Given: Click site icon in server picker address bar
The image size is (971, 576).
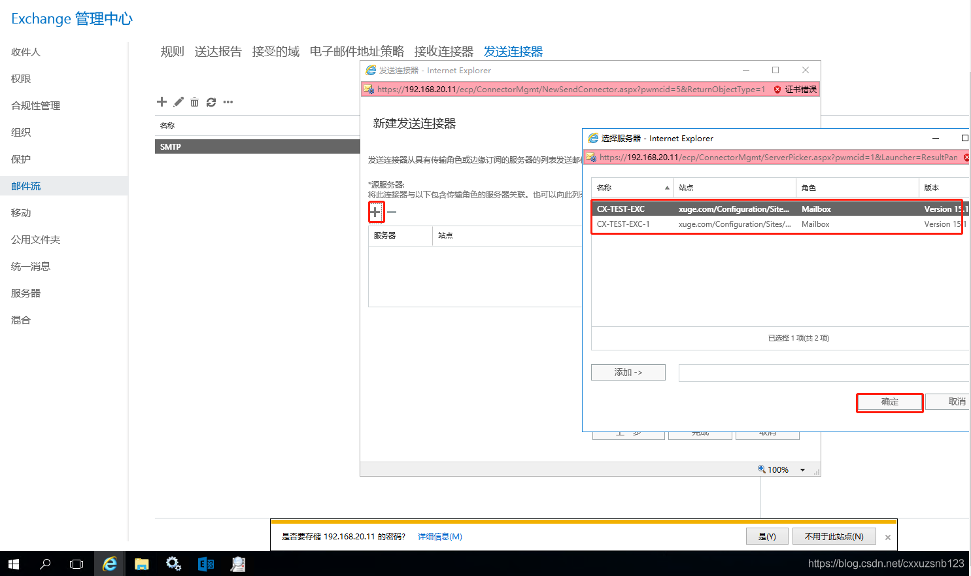Looking at the screenshot, I should tap(590, 158).
